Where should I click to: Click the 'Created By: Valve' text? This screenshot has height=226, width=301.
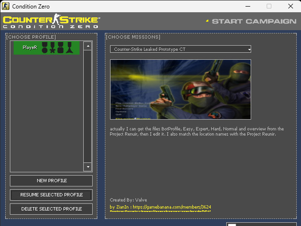(128, 200)
